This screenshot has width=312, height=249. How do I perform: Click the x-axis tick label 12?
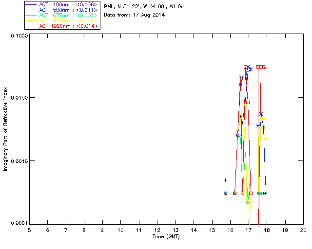click(157, 230)
